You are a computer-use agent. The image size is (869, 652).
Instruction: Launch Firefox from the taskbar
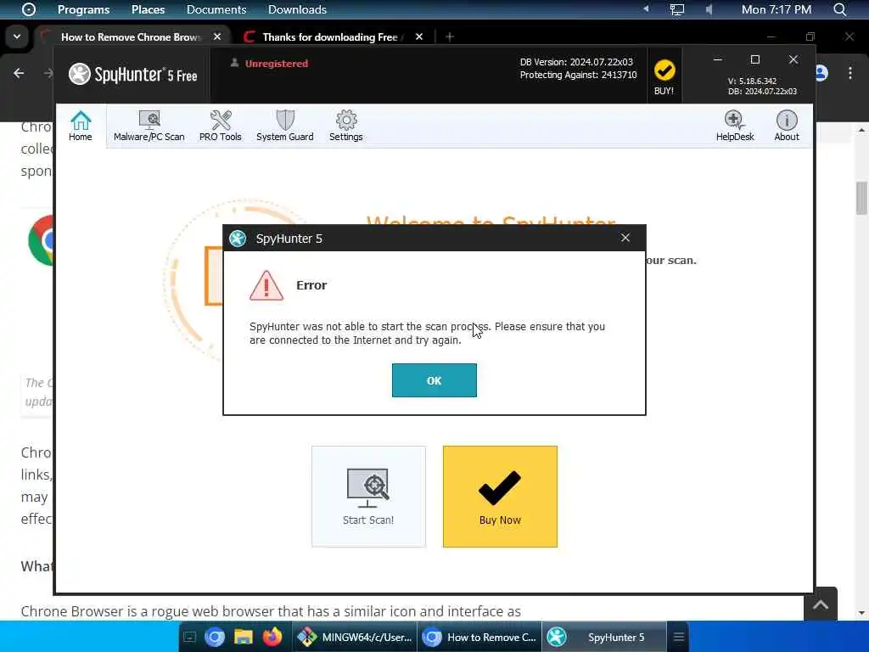coord(272,637)
